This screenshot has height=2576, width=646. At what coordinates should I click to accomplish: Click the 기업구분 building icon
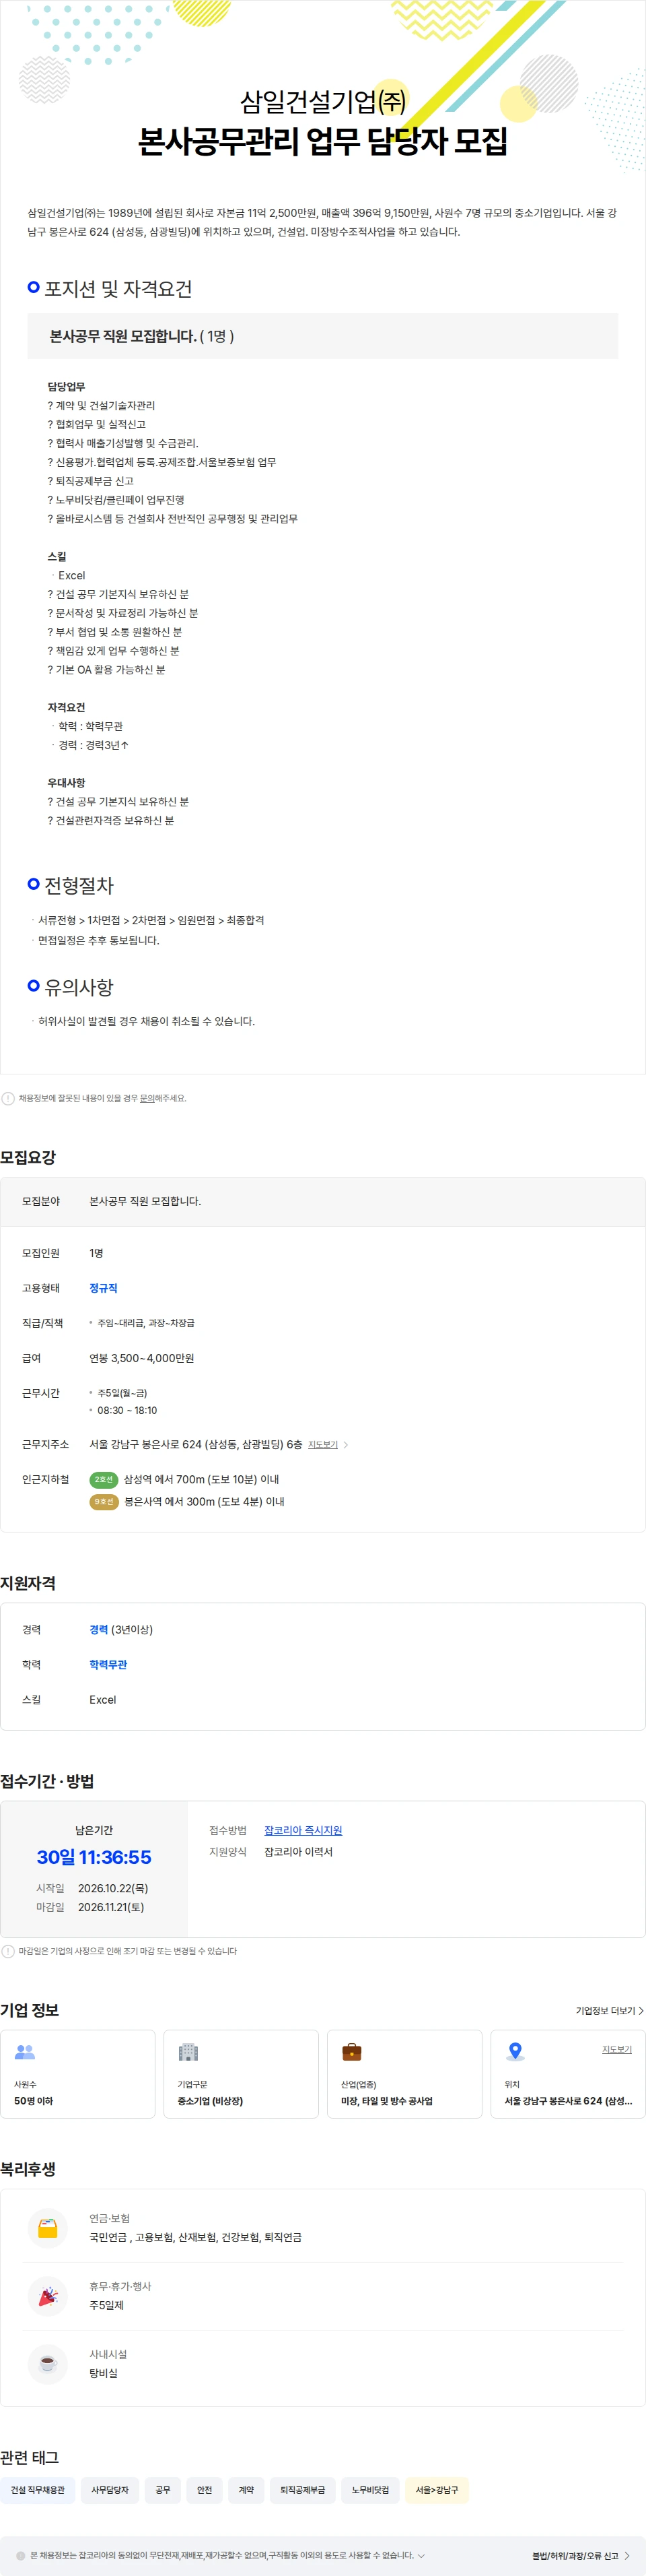(188, 2052)
